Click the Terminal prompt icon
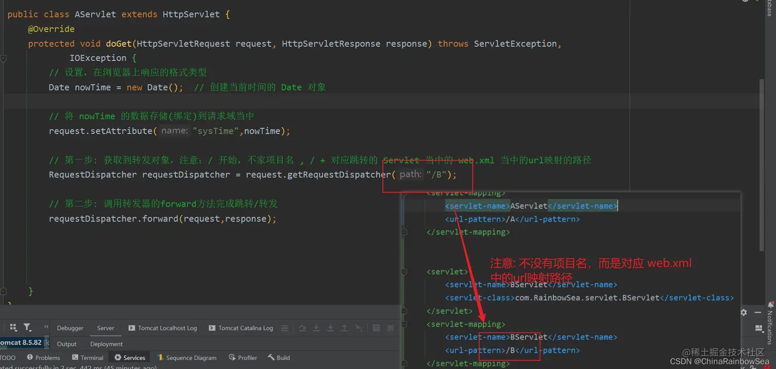776x369 pixels. 75,357
